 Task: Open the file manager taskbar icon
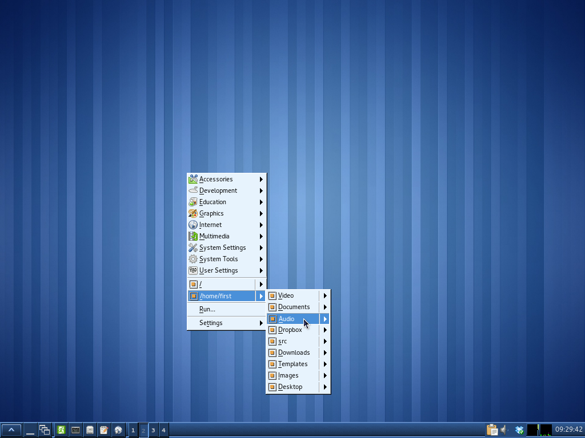tap(90, 430)
